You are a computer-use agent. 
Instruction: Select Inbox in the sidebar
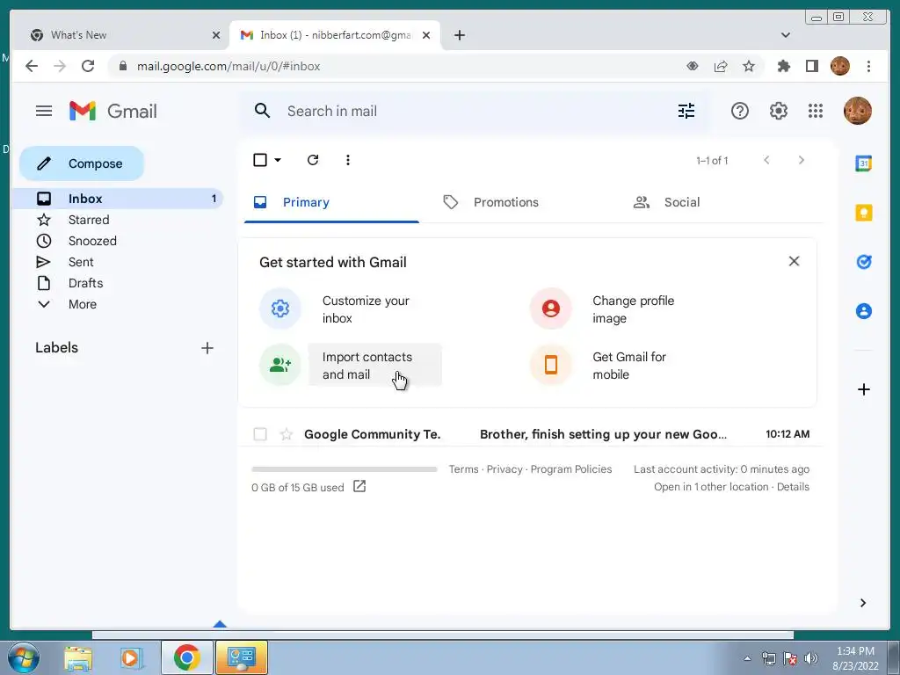pyautogui.click(x=119, y=199)
